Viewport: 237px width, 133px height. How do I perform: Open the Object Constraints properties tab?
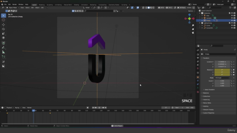[198, 84]
